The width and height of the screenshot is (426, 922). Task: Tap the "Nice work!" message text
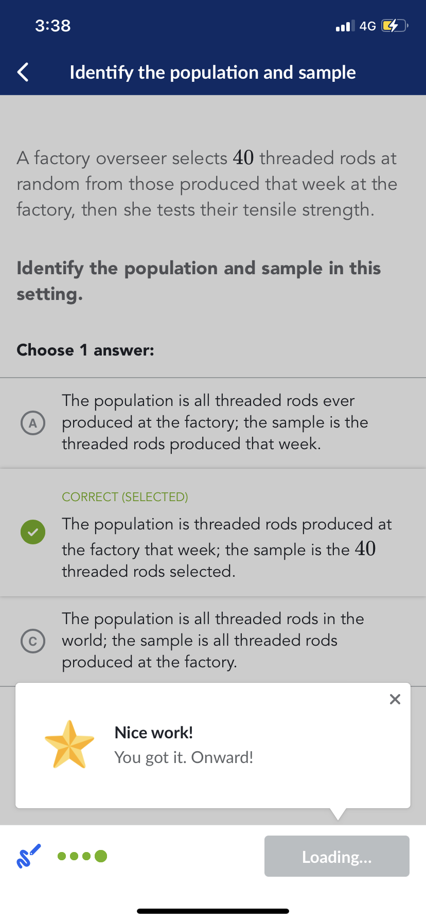154,733
